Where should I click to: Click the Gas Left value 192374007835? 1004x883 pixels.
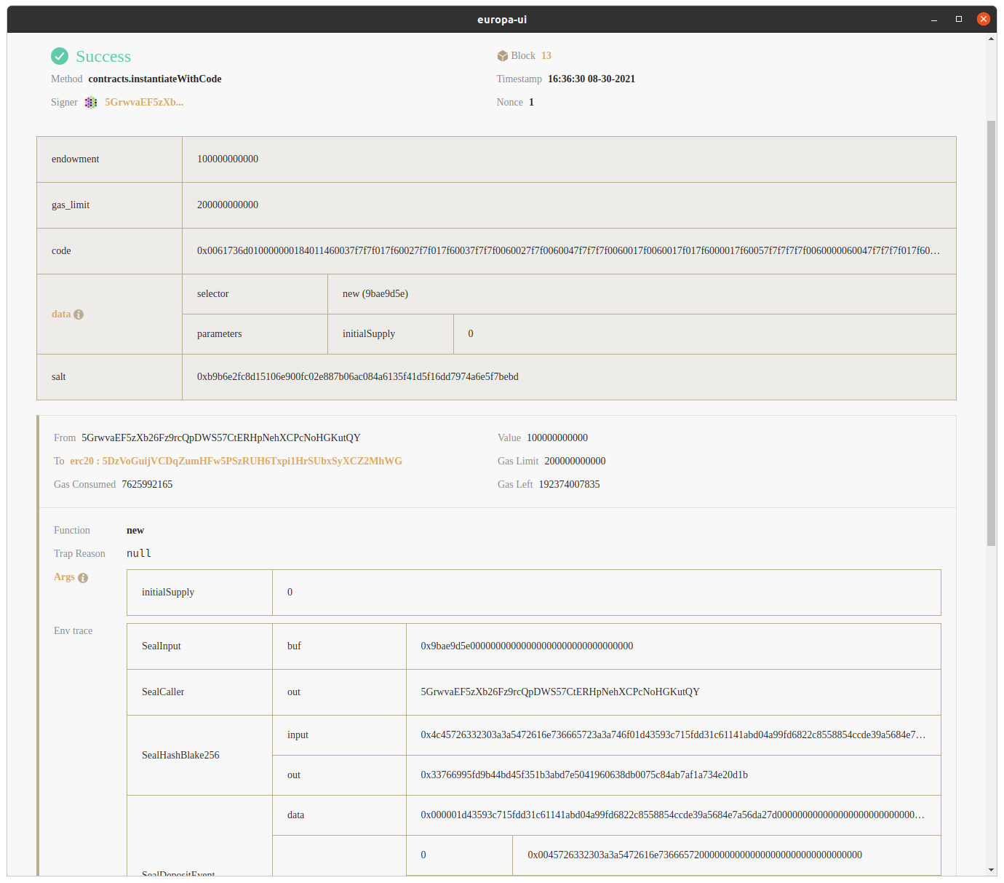[570, 485]
